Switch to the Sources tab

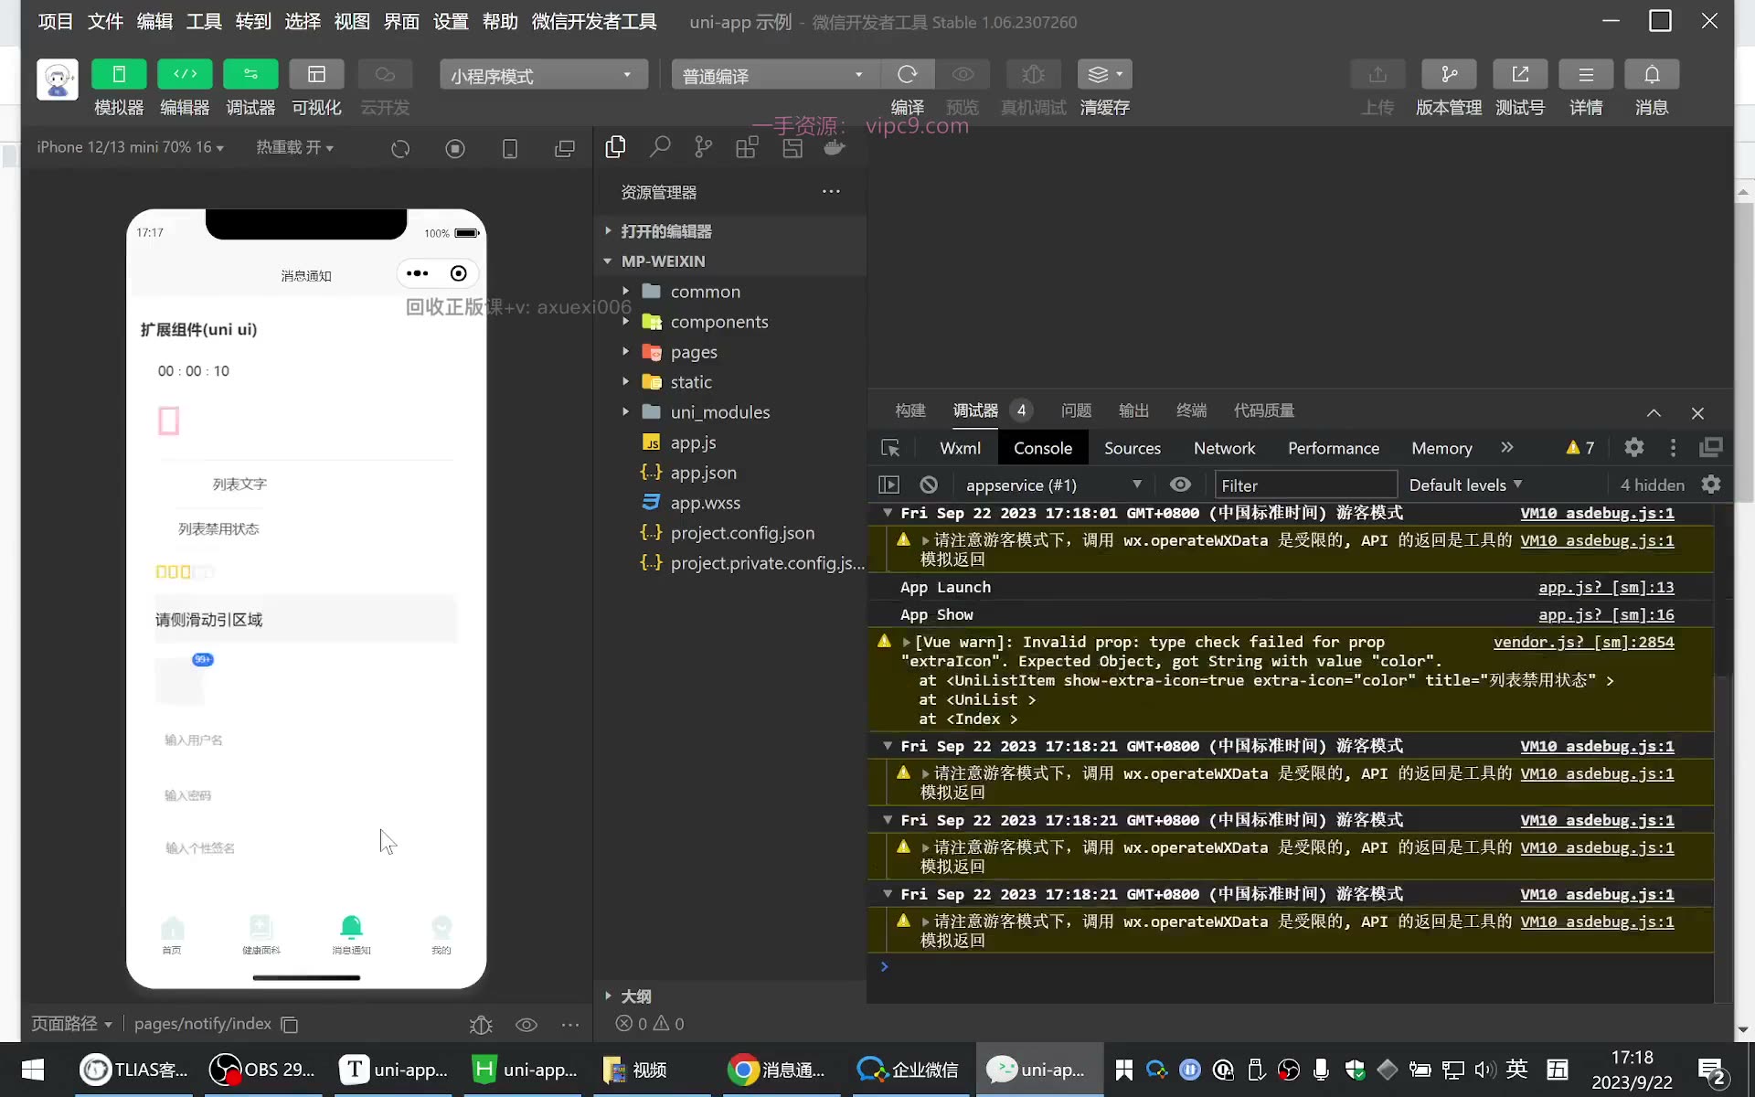(1132, 448)
